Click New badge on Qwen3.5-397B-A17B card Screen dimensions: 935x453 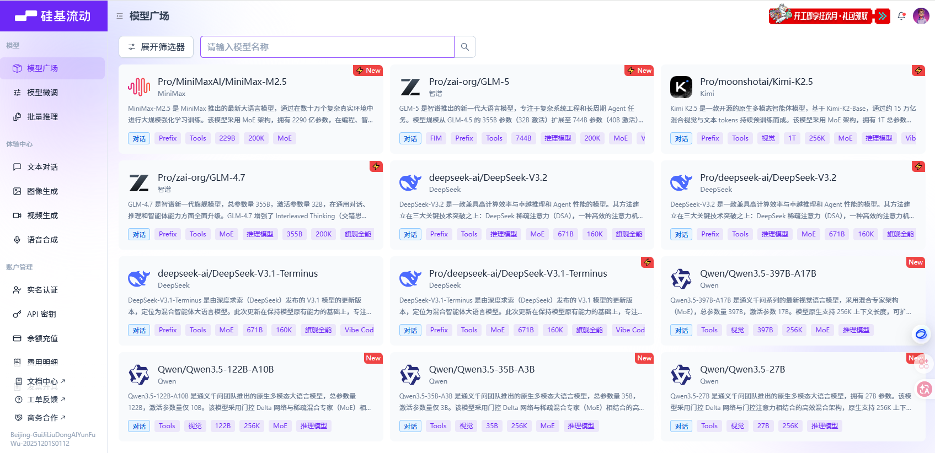916,262
